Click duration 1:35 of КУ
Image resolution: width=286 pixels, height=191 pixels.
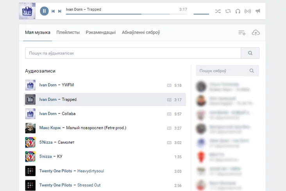click(178, 157)
